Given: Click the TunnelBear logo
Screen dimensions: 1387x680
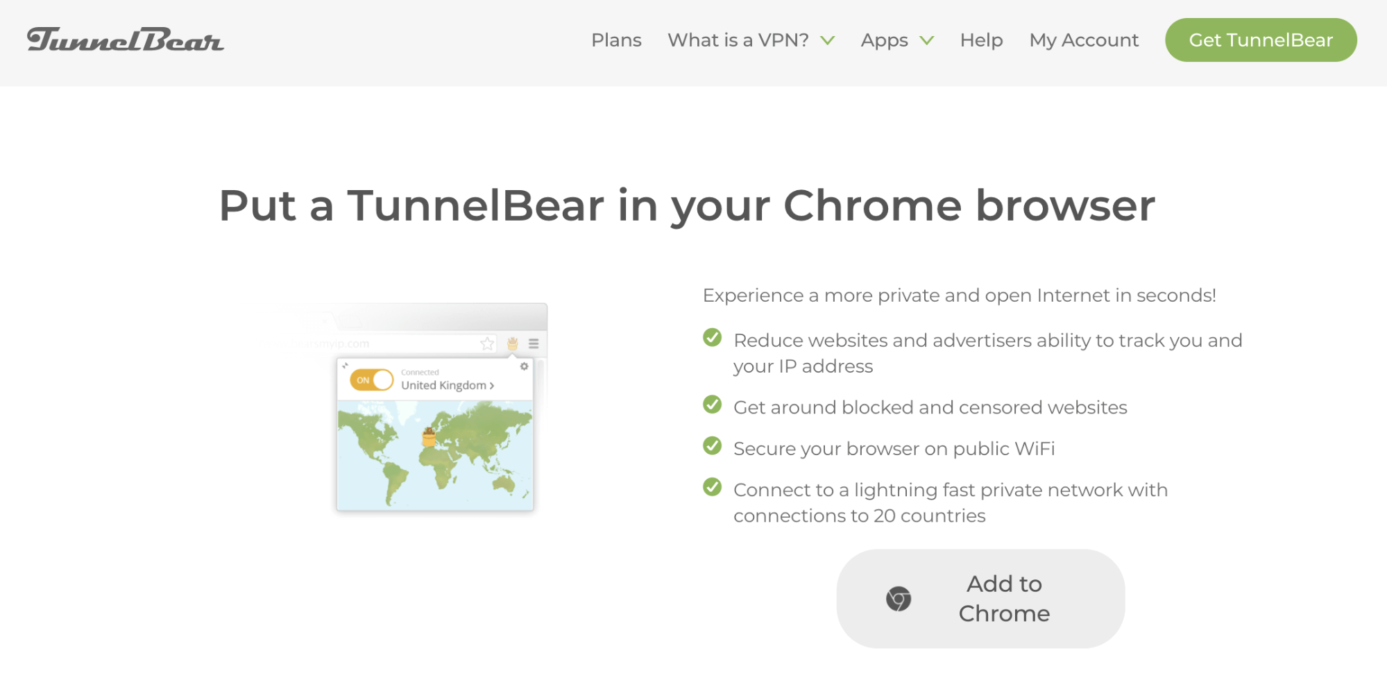Looking at the screenshot, I should 126,40.
